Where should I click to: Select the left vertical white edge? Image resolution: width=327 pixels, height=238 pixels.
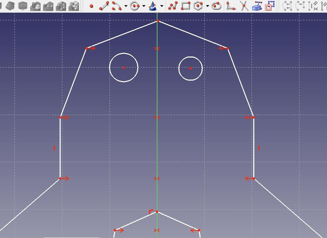tap(60, 148)
